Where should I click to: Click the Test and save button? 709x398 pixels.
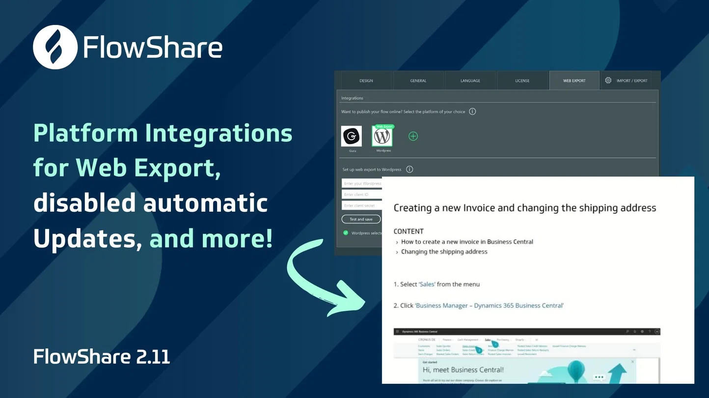[x=361, y=219]
